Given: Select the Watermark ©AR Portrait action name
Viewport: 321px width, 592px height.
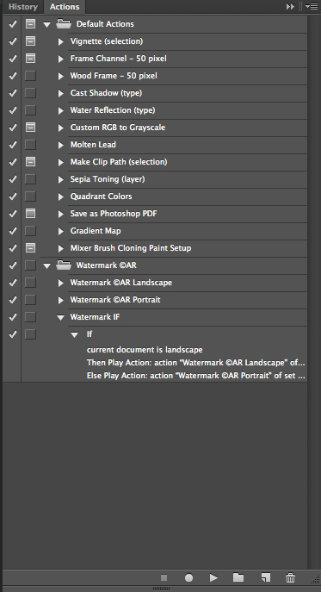Looking at the screenshot, I should [115, 300].
